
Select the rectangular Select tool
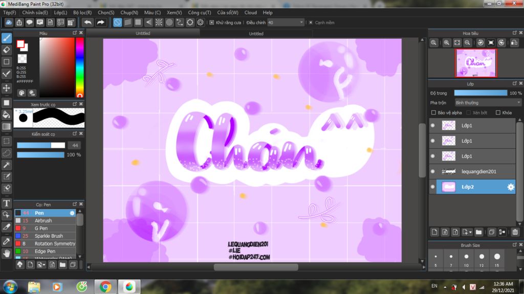[x=7, y=141]
